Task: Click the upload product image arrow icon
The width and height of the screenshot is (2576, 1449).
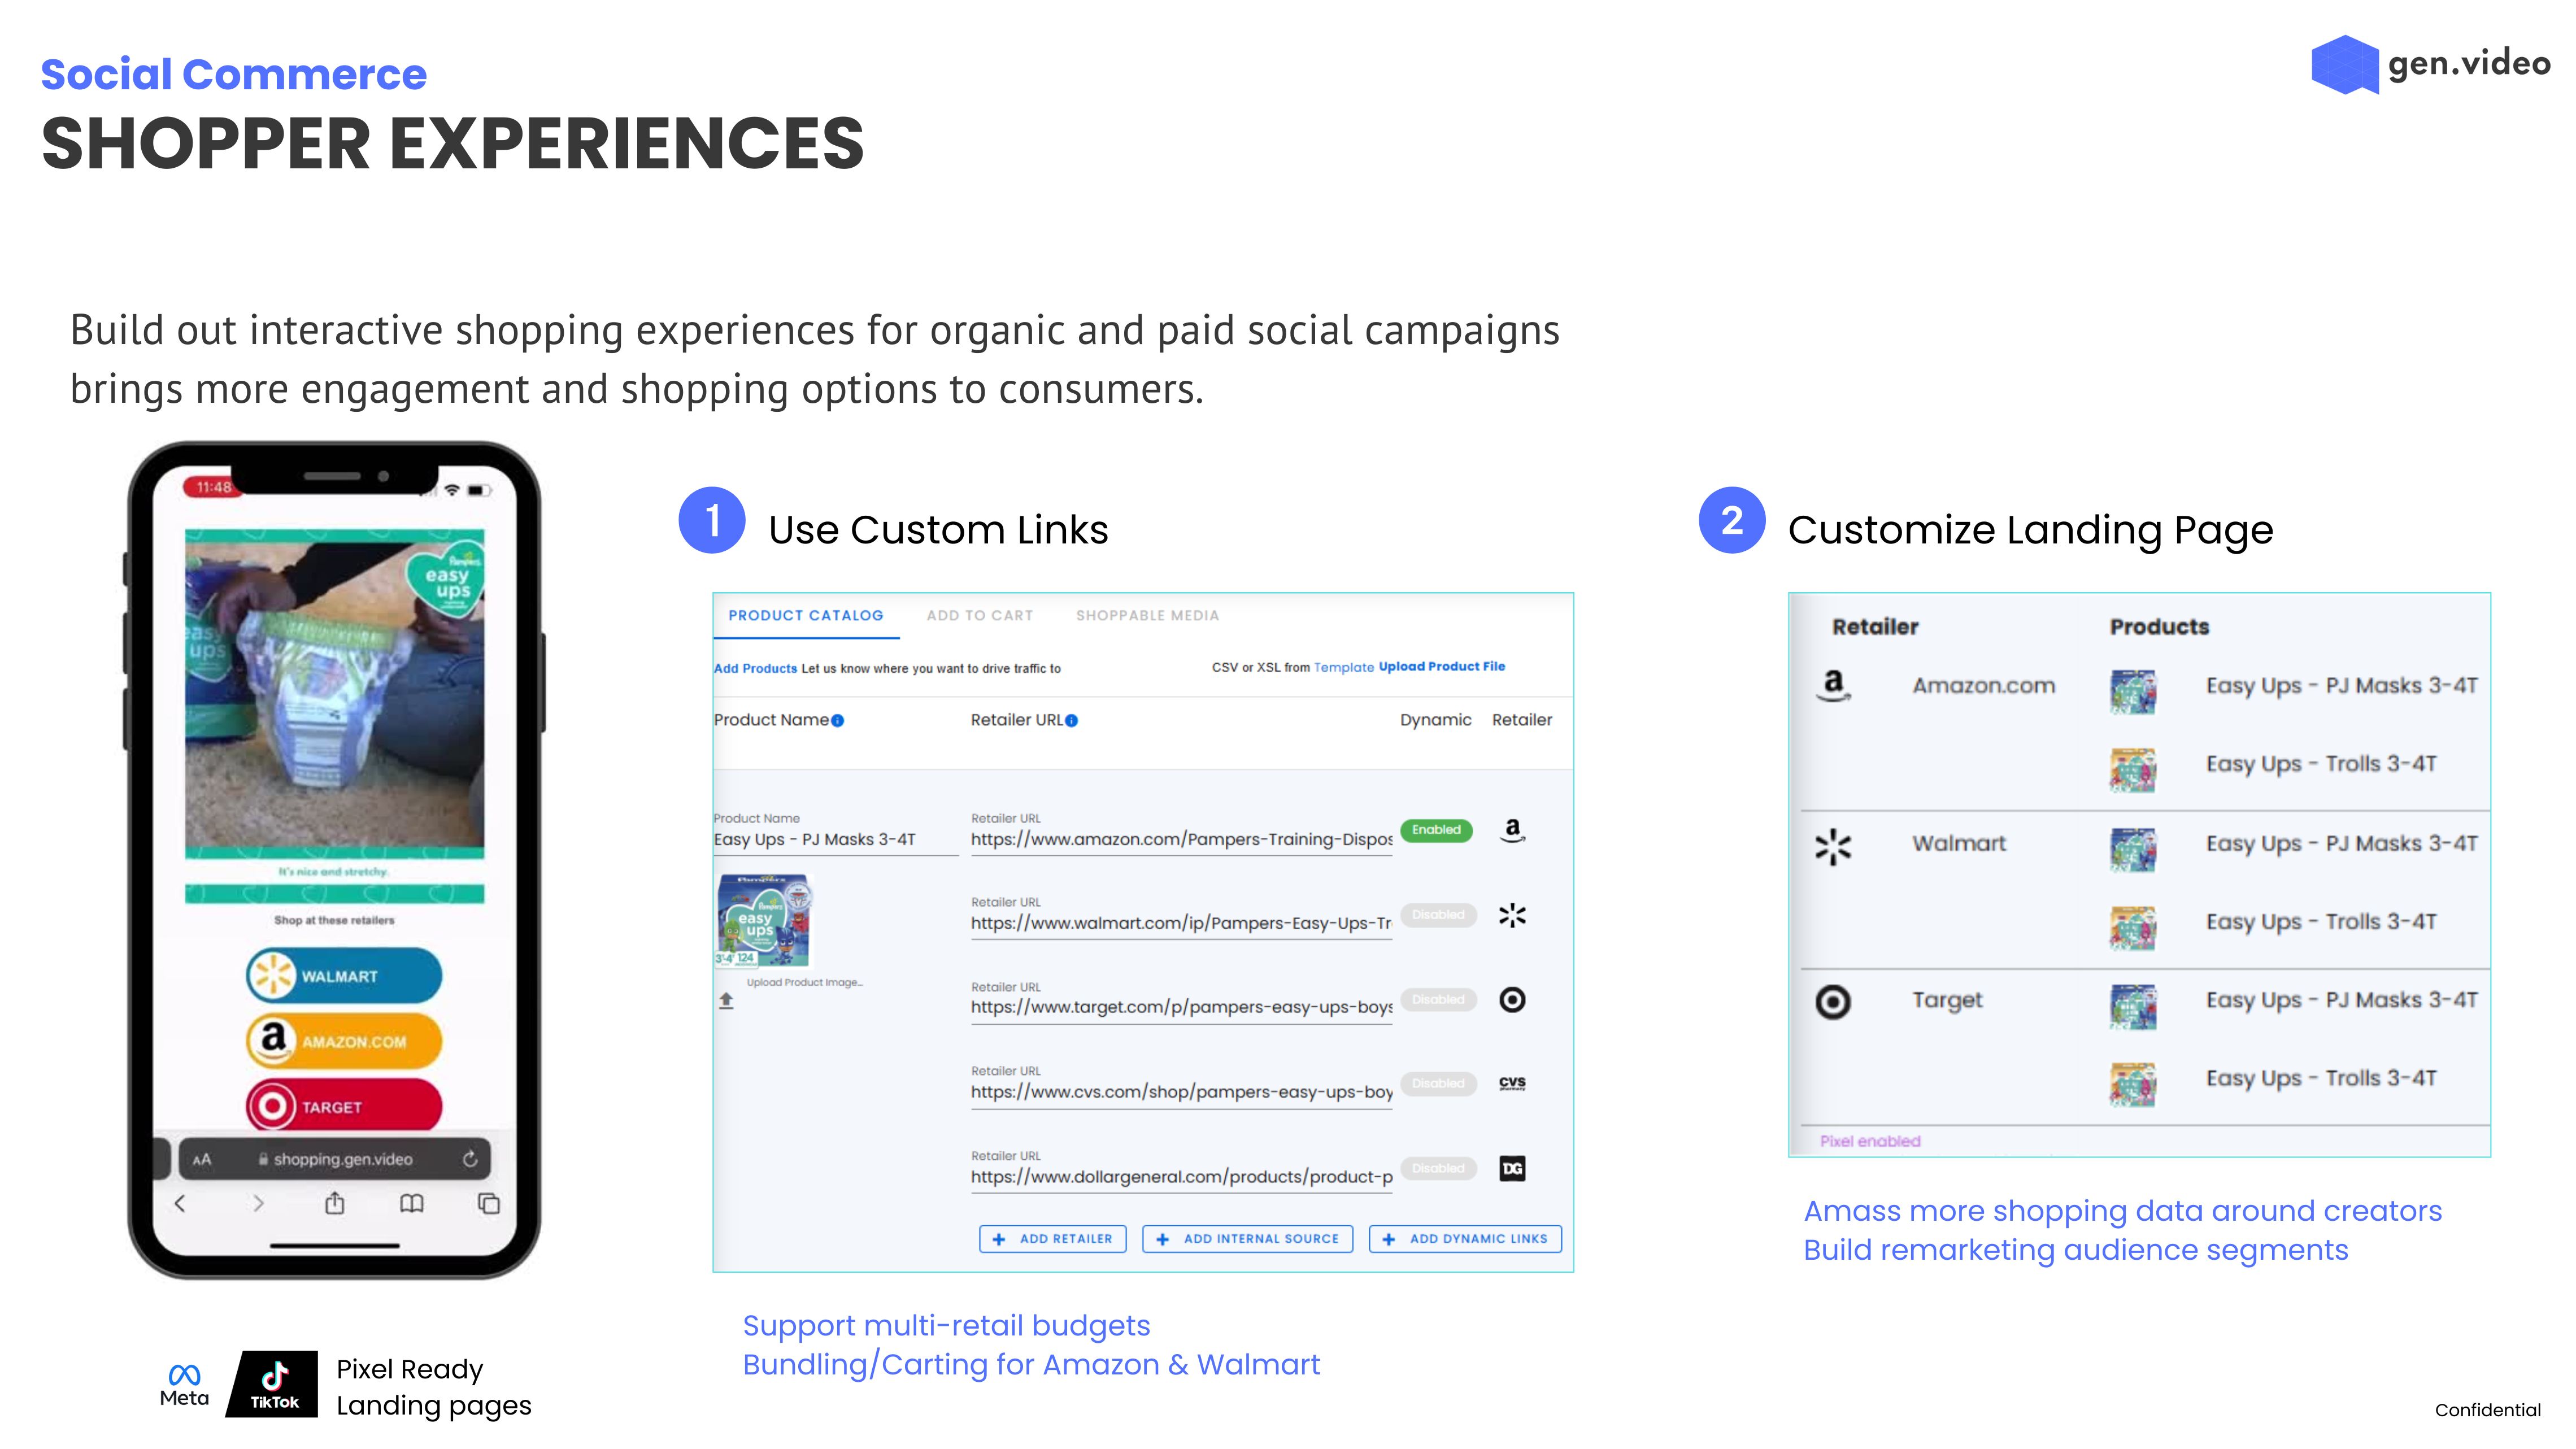Action: pyautogui.click(x=726, y=1000)
